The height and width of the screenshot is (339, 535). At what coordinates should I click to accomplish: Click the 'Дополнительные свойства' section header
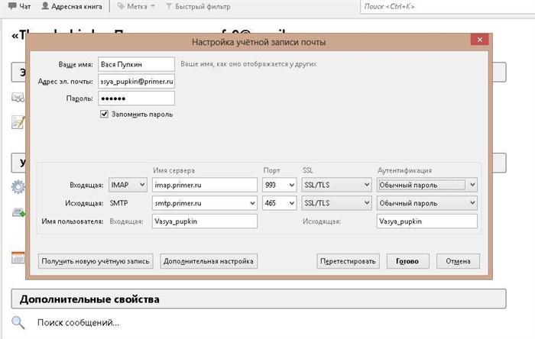258,299
